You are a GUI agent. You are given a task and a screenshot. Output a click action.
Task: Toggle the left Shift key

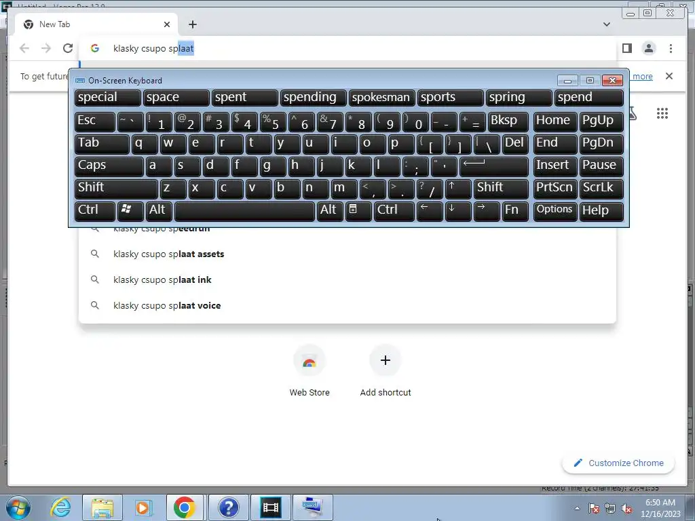[116, 189]
